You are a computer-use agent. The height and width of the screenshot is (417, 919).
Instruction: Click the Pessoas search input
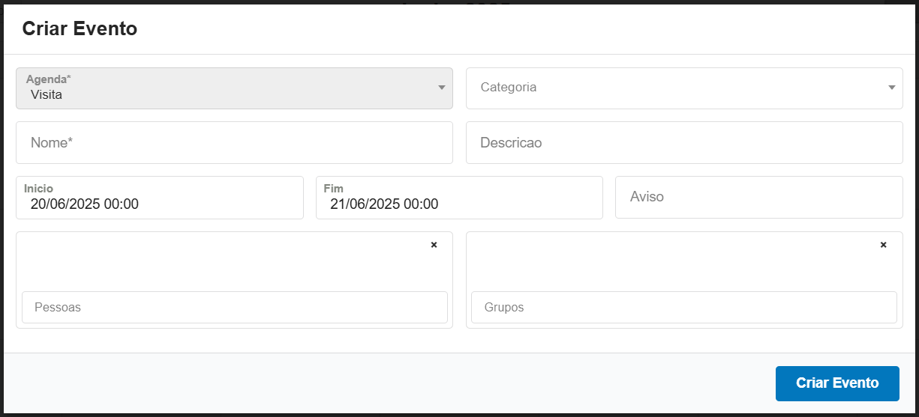tap(234, 307)
